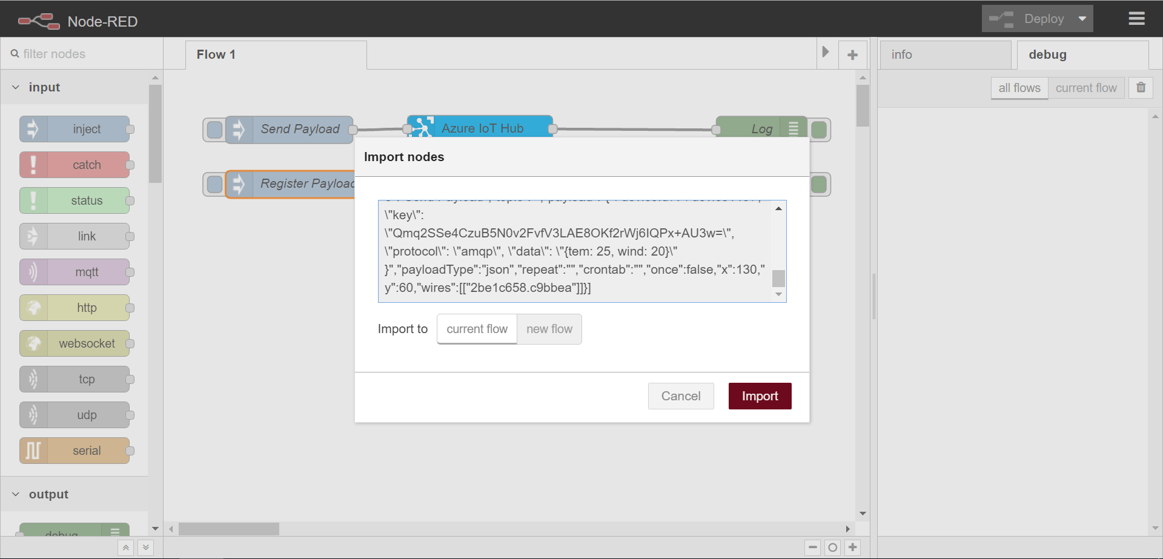
Task: Pick the mqtt input node
Action: point(75,271)
